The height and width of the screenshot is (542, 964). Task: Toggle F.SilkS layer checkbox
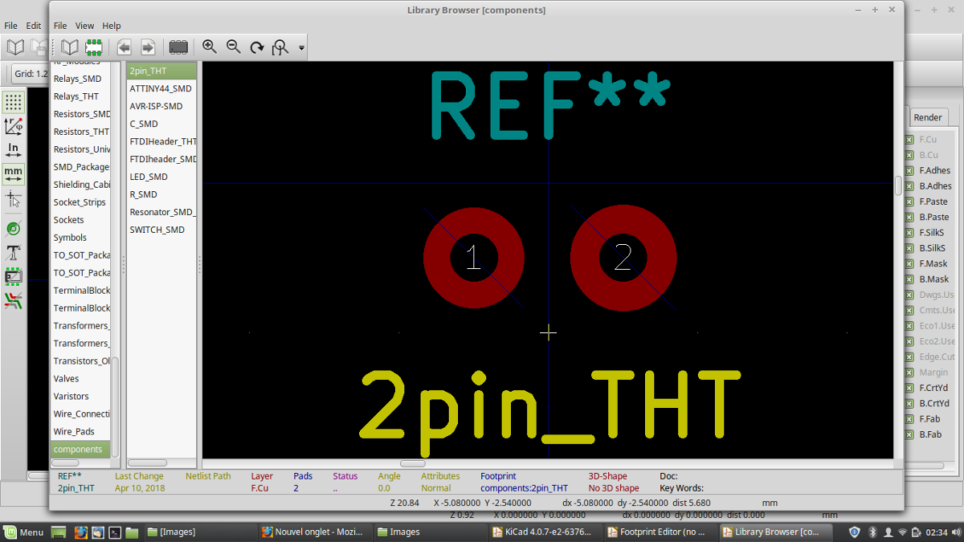click(909, 233)
